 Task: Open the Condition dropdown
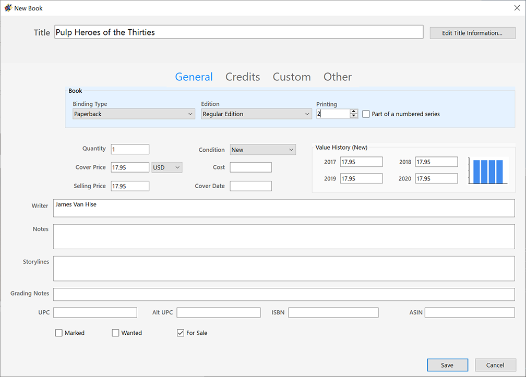pyautogui.click(x=263, y=150)
